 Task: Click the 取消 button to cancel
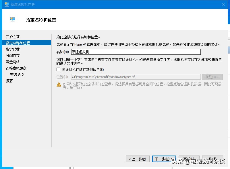tap(212, 159)
